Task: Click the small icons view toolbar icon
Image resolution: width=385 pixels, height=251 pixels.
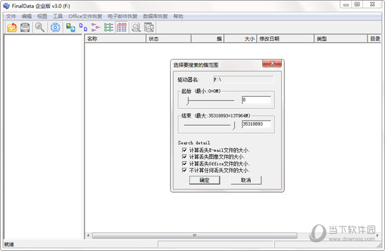Action: pos(96,28)
